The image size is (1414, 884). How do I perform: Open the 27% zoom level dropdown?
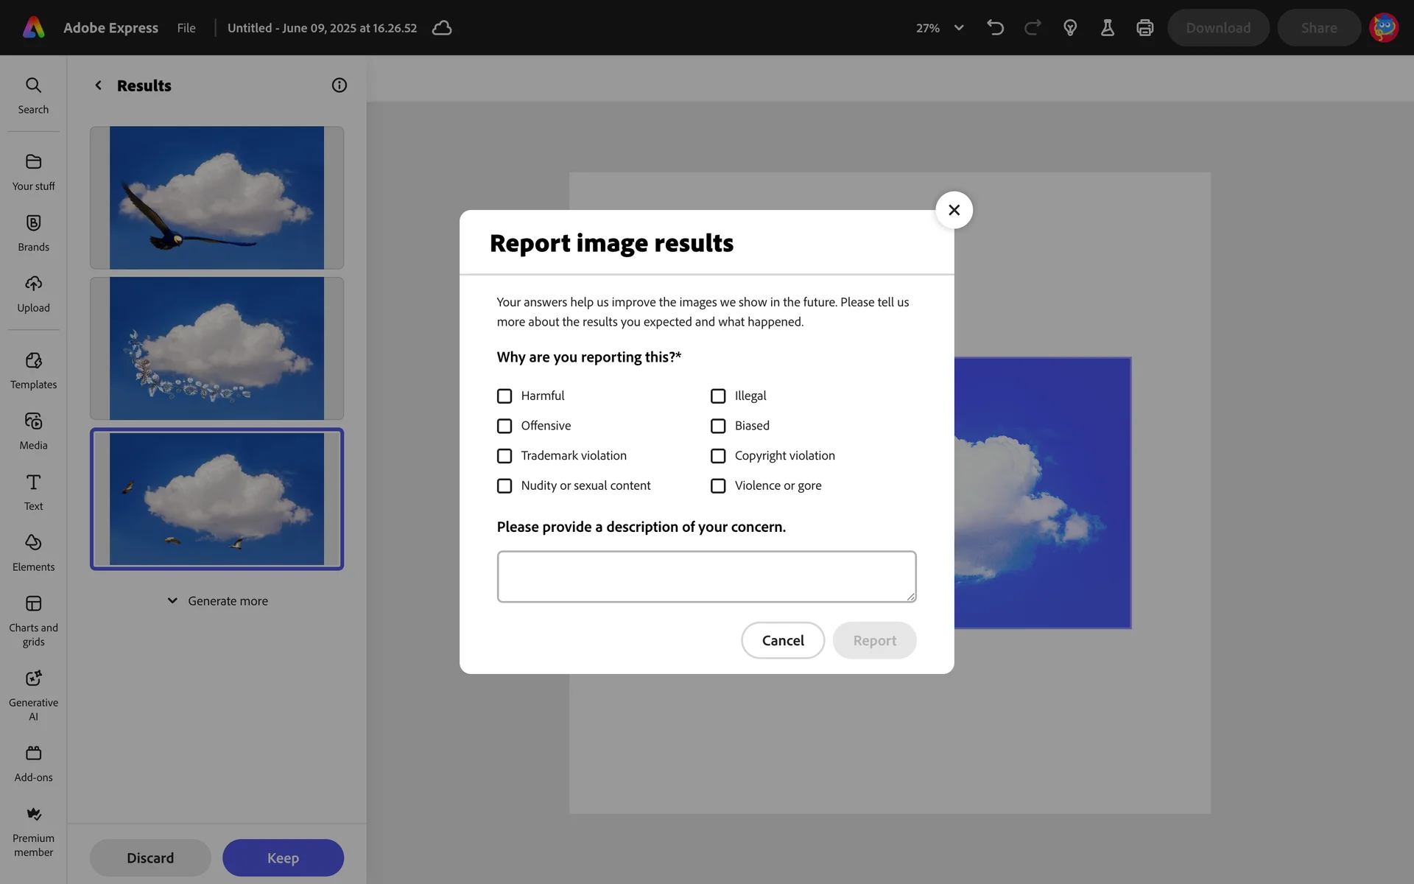tap(940, 28)
